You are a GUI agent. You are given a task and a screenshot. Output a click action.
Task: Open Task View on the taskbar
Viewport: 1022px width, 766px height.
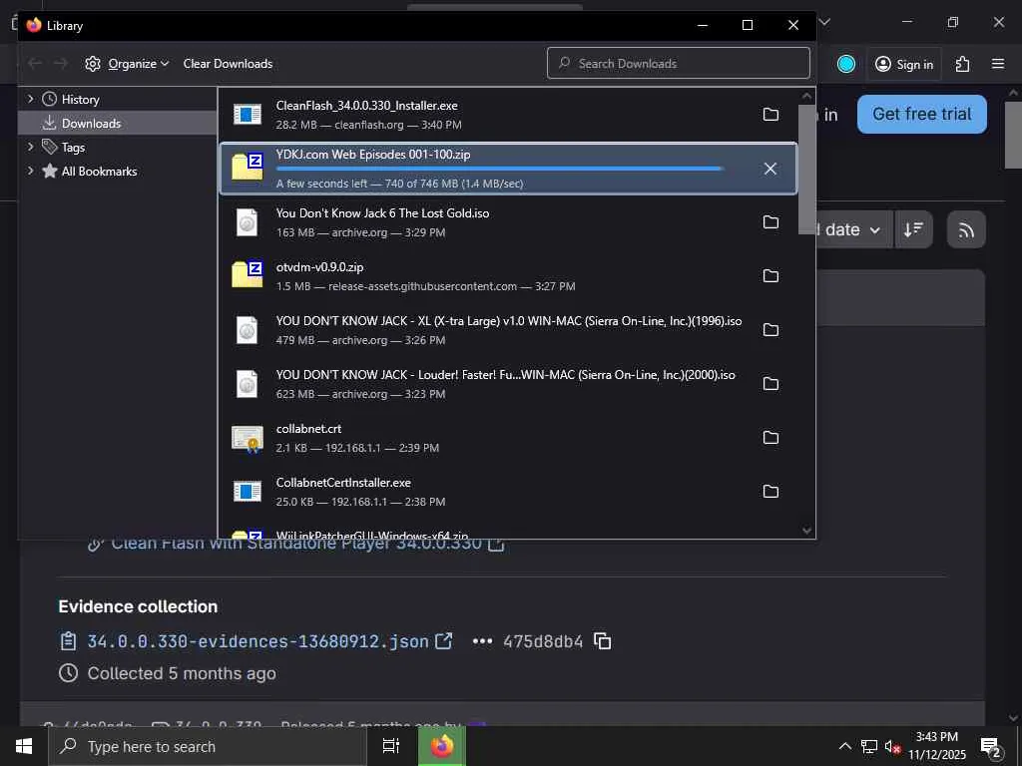[391, 746]
